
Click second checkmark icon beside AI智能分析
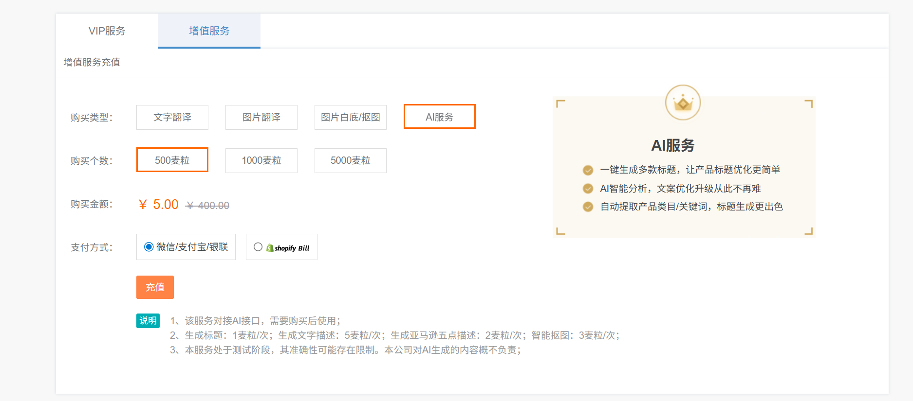588,189
